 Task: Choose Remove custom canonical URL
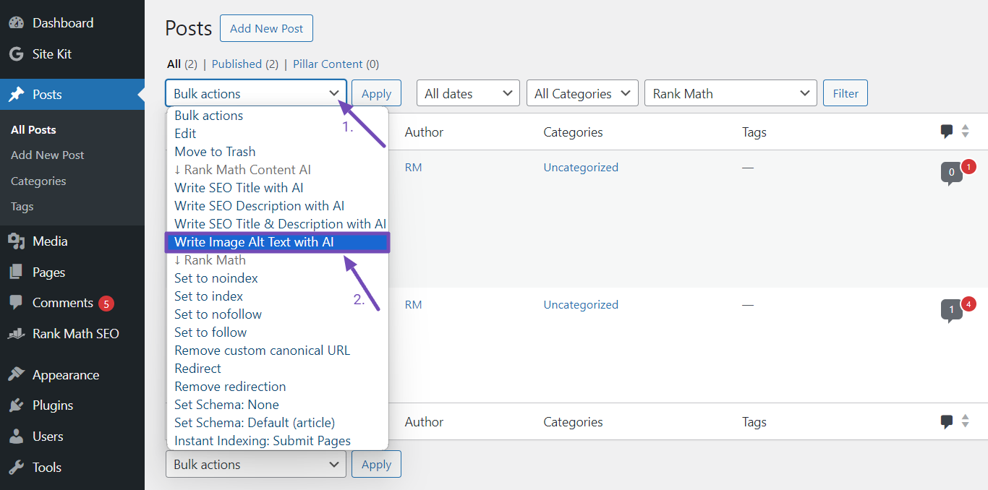pos(277,351)
